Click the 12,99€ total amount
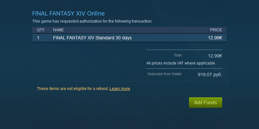 215,56
